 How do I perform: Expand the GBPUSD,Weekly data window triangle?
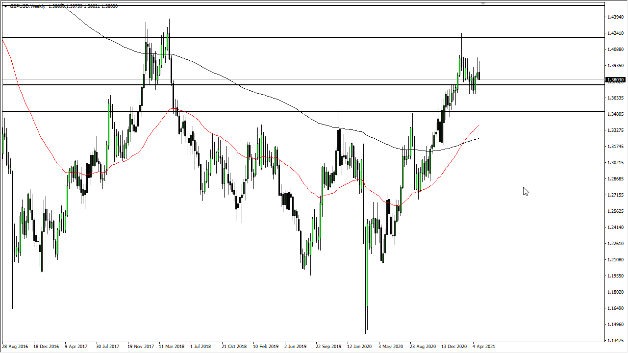pyautogui.click(x=6, y=7)
